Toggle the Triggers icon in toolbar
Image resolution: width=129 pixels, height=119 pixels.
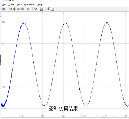tap(48, 9)
